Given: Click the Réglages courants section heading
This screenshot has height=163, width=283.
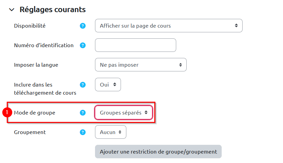Looking at the screenshot, I should point(53,10).
